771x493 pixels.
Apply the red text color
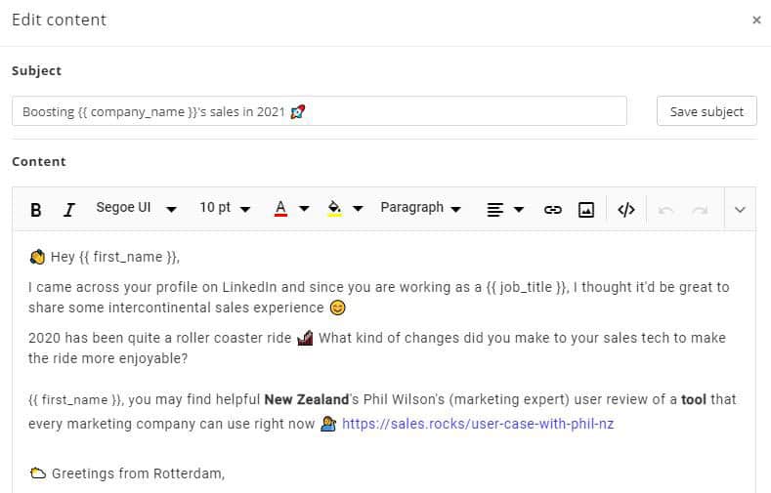[x=280, y=209]
